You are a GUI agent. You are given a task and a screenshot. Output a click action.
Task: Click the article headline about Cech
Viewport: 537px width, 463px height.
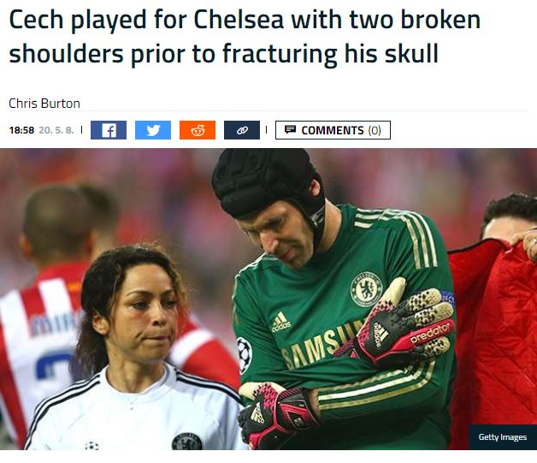[x=245, y=37]
